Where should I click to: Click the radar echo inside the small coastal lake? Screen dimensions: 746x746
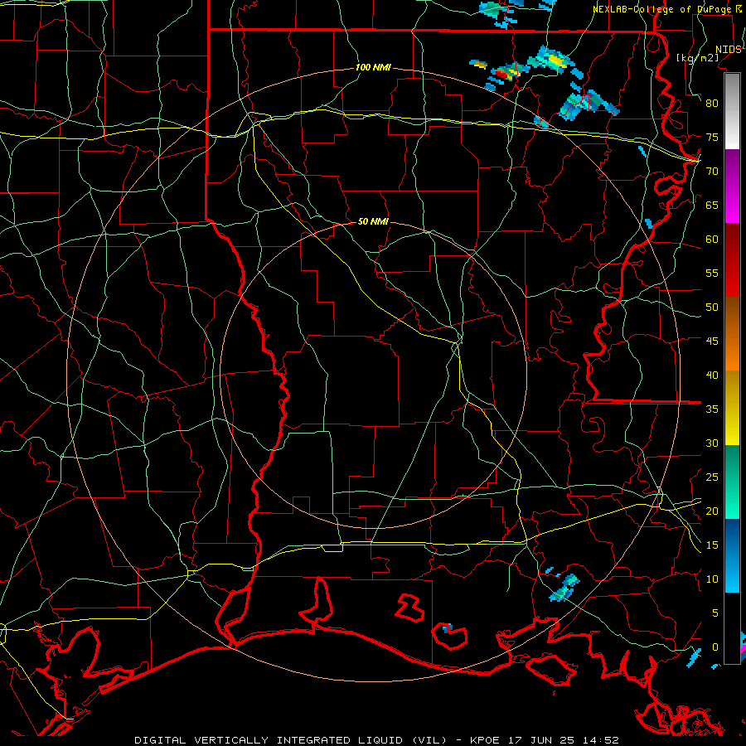[448, 629]
